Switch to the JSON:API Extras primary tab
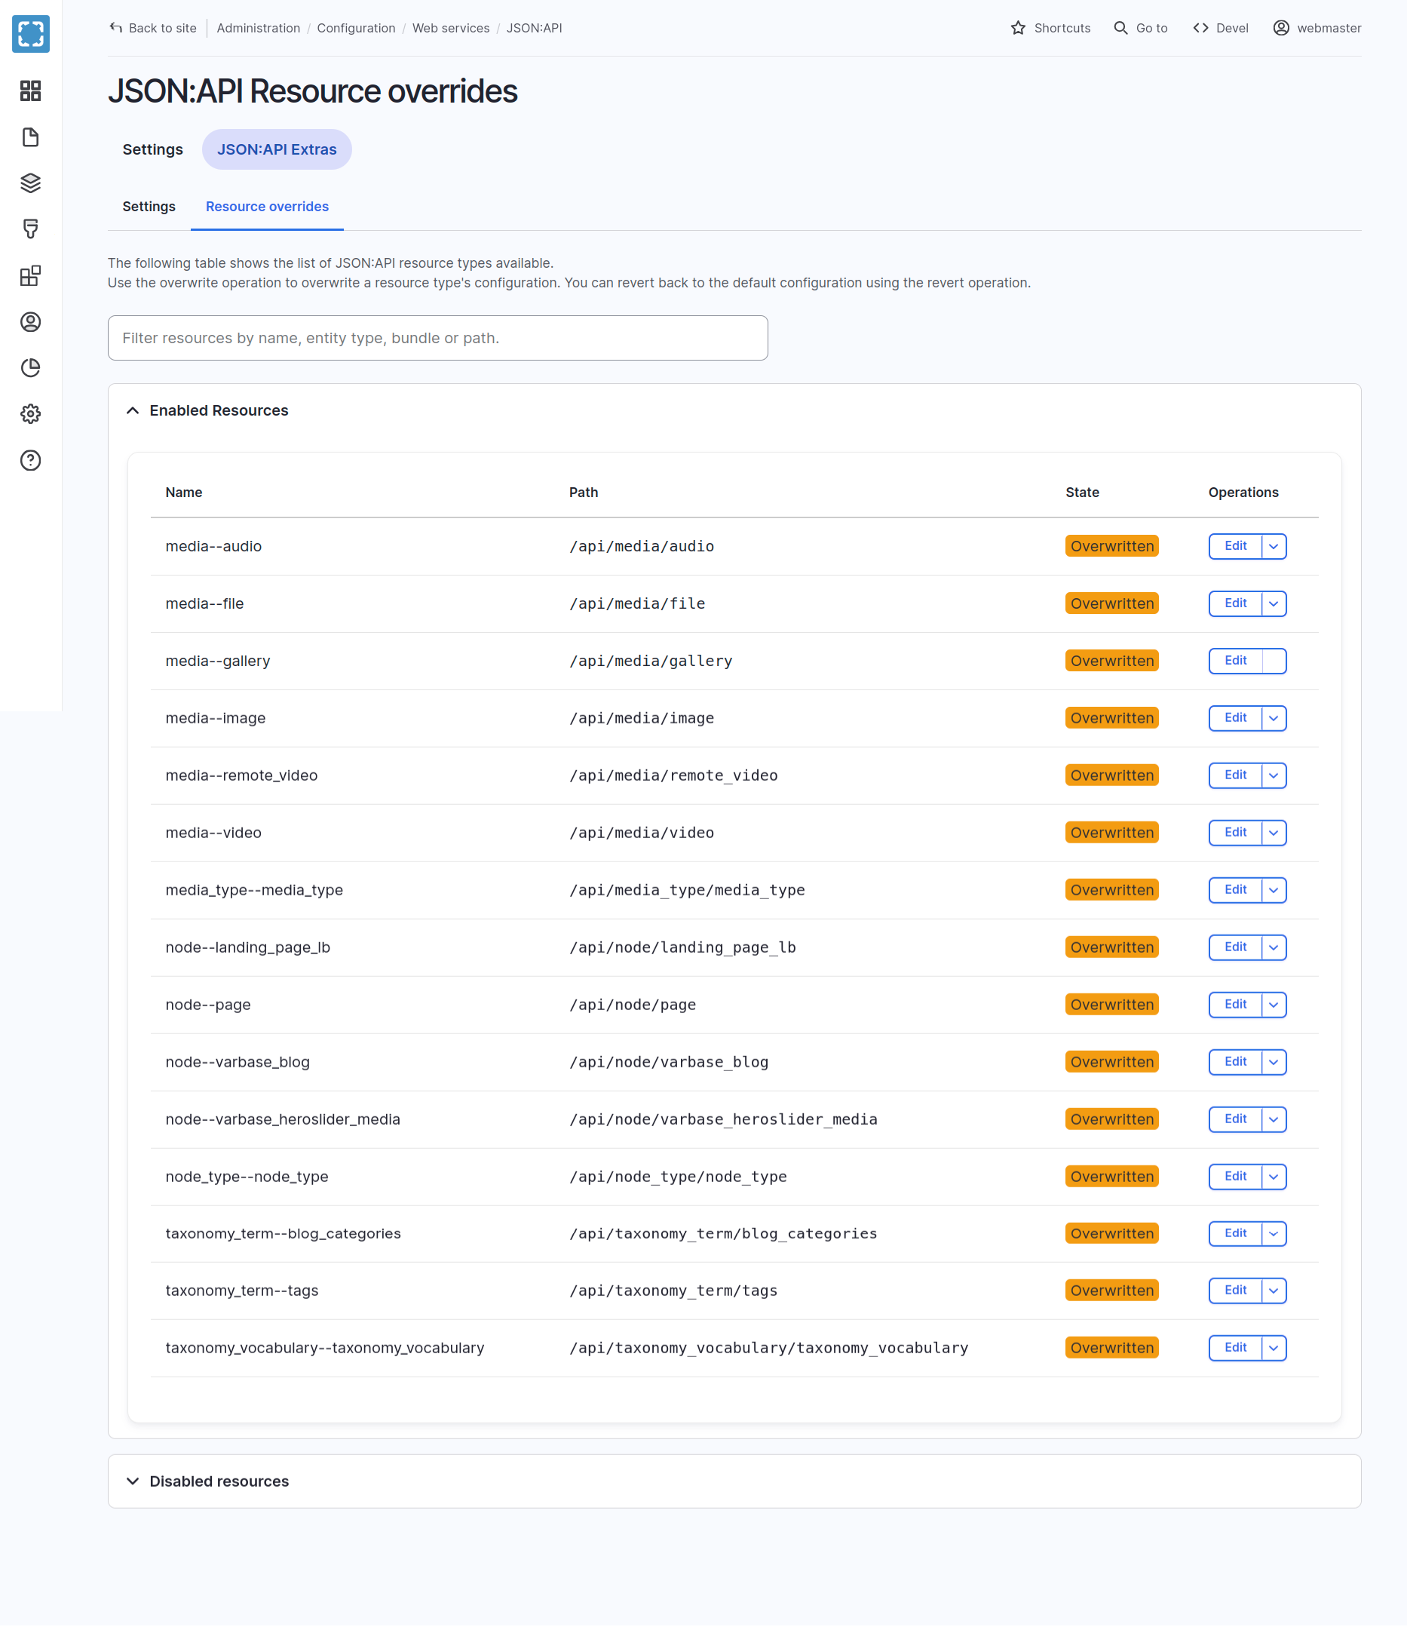Screen dimensions: 1407x1627 277,149
